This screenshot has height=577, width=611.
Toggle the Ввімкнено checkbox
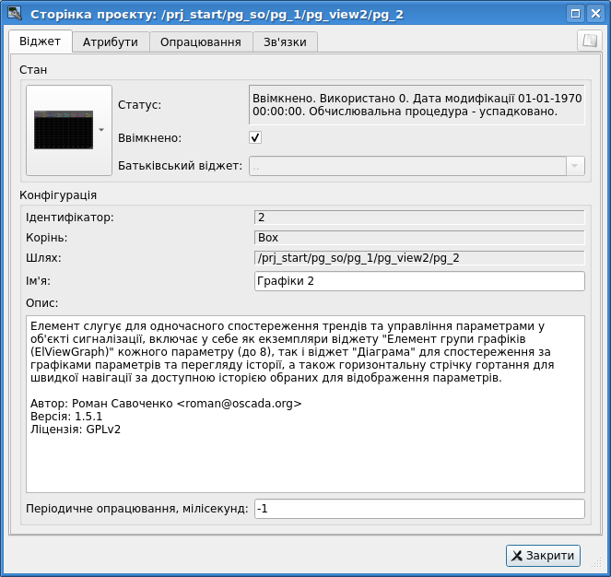click(255, 137)
